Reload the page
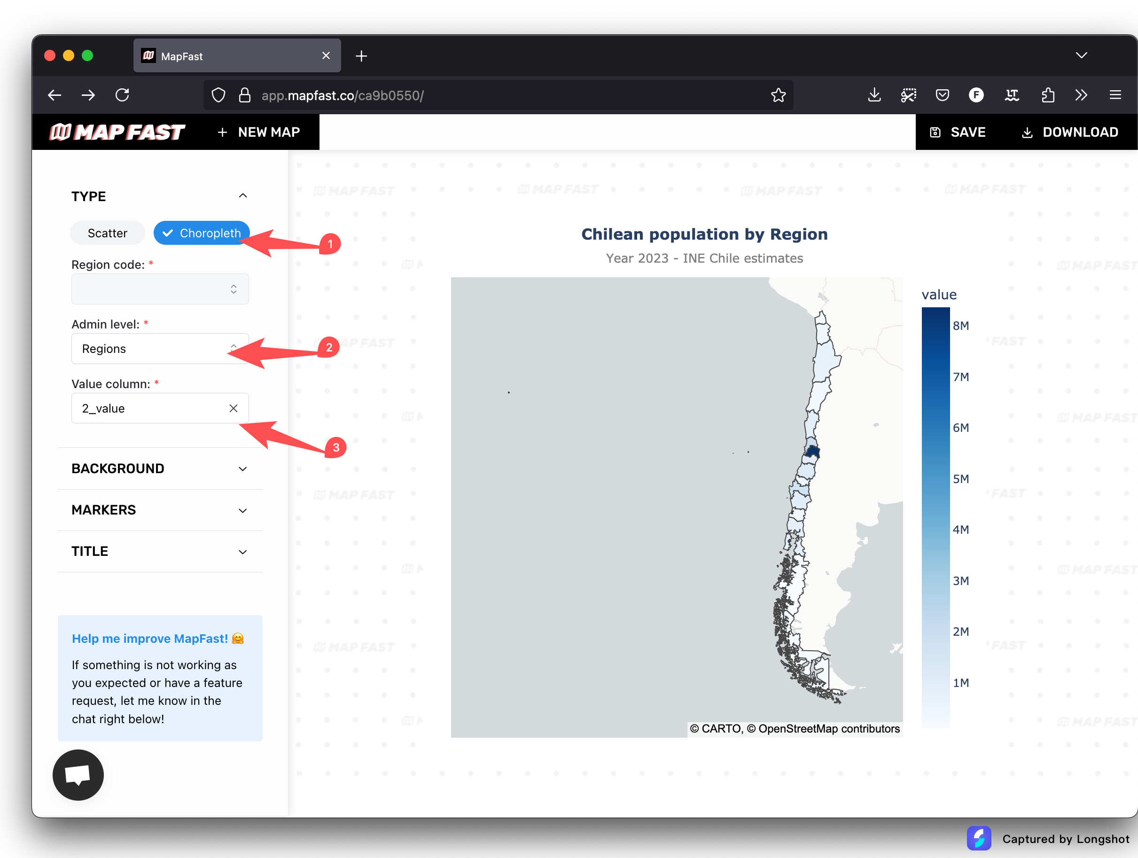Image resolution: width=1138 pixels, height=858 pixels. 122,95
